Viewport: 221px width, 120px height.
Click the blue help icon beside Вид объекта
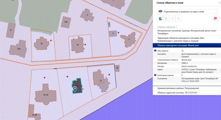coord(155,51)
